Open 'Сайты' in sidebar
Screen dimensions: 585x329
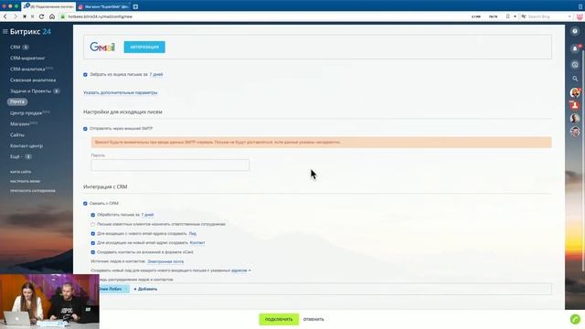pyautogui.click(x=17, y=134)
